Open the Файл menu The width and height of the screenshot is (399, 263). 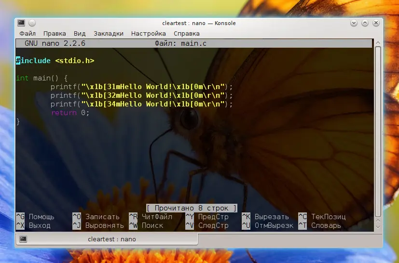tap(28, 34)
